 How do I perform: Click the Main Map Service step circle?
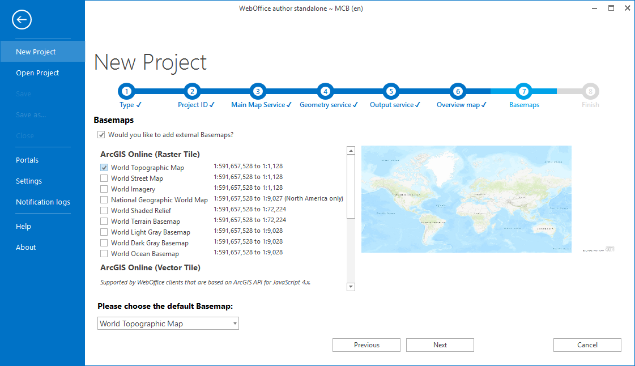pos(258,91)
